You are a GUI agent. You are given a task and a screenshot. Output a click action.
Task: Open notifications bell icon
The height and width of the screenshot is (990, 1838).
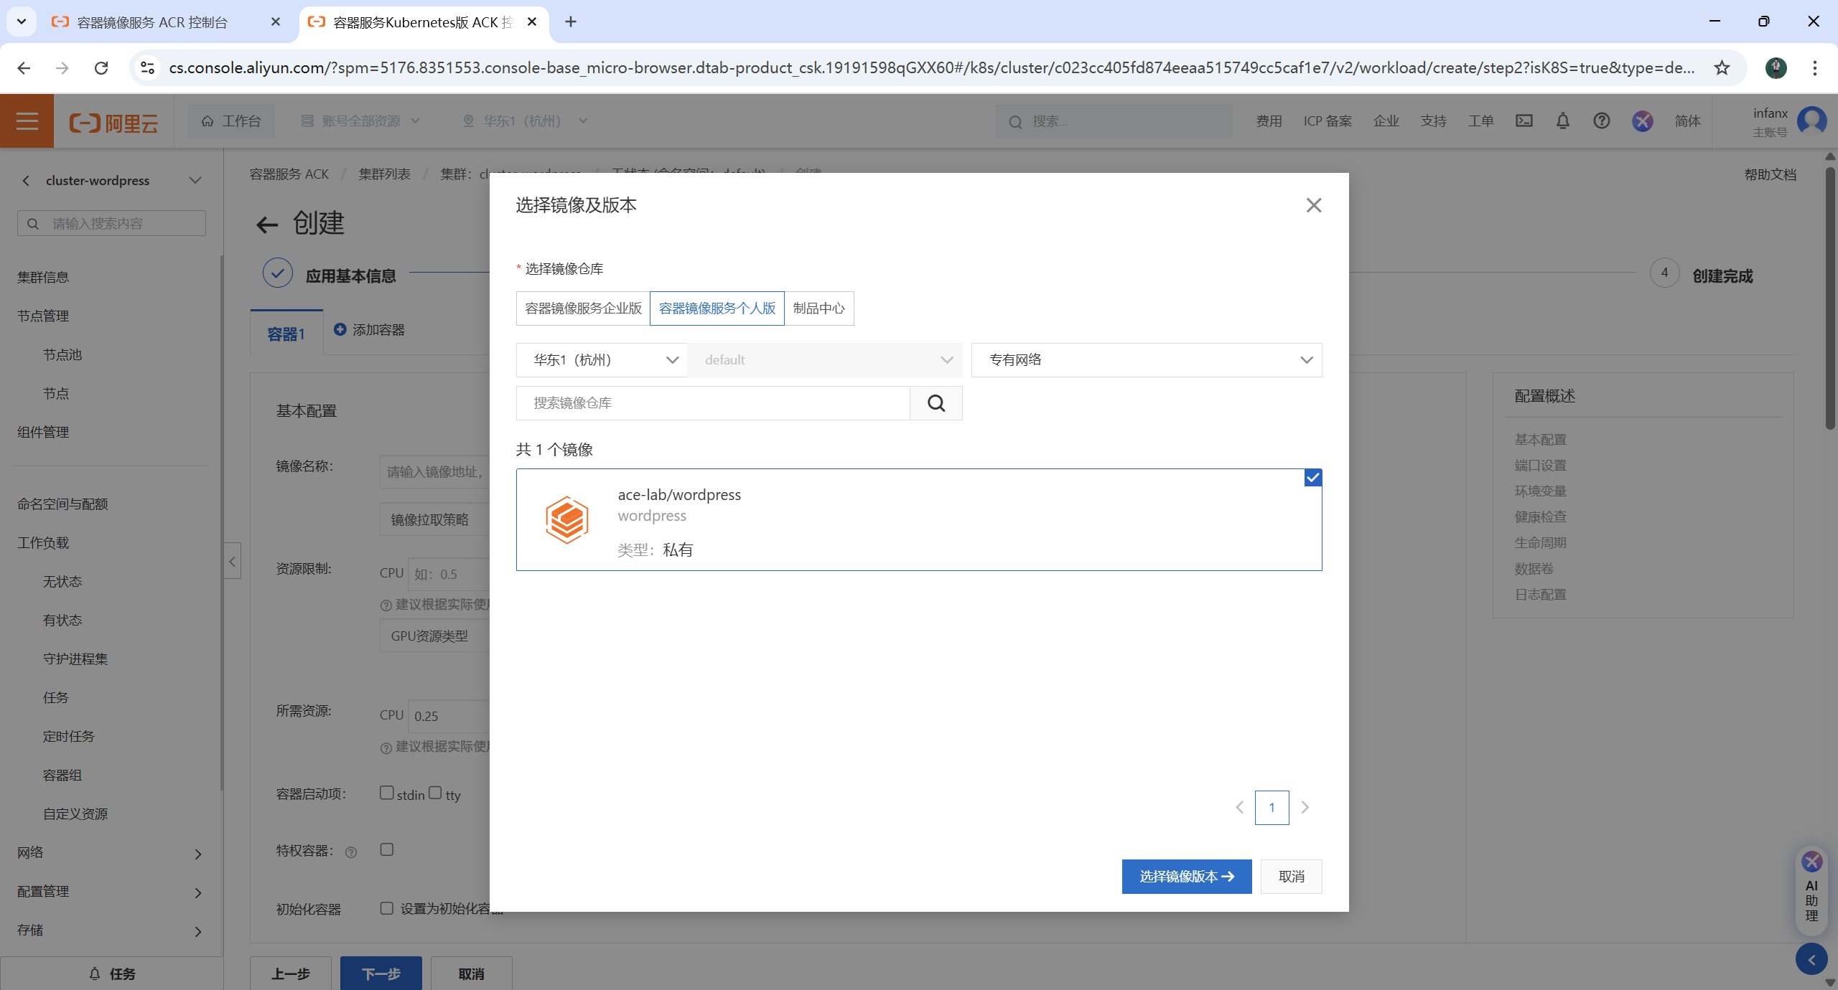pos(1562,121)
